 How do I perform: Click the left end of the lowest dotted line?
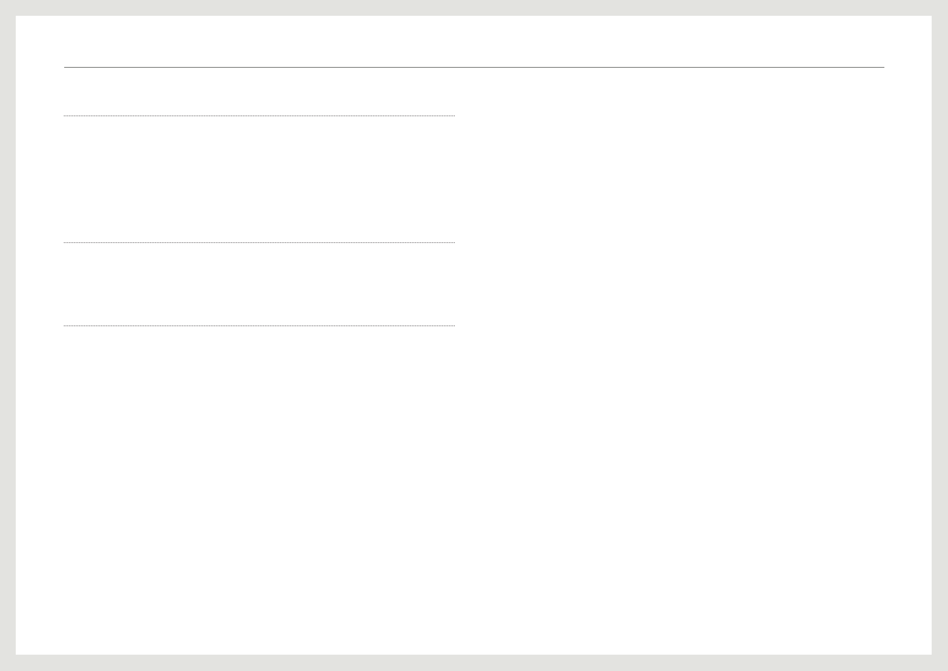point(65,325)
